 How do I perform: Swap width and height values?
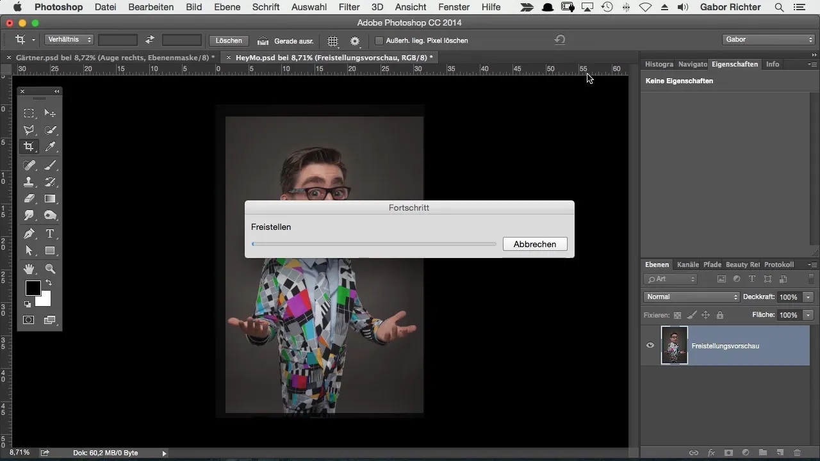(150, 40)
